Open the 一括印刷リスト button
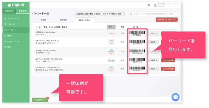Image resolution: width=209 pixels, height=108 pixels. 40,100
